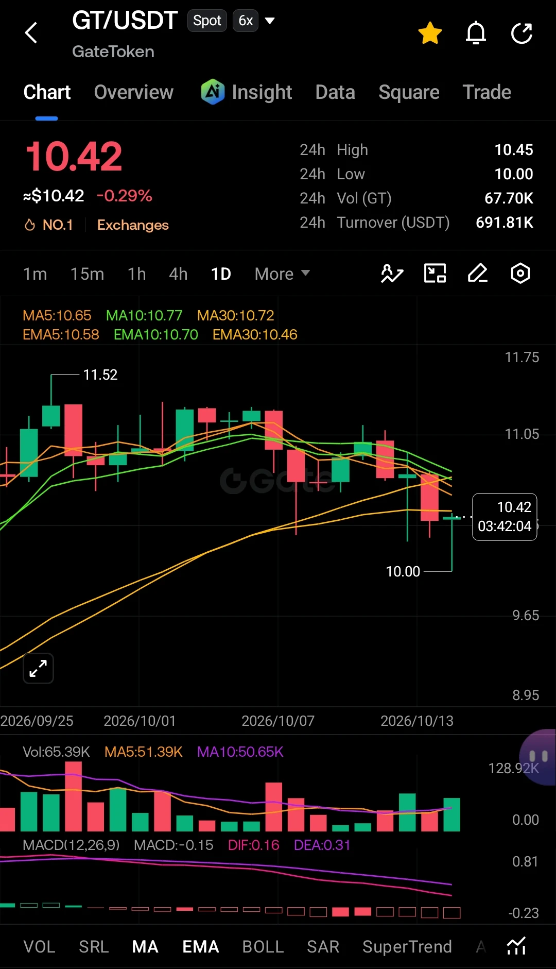Expand the trading pair dropdown arrow

270,21
